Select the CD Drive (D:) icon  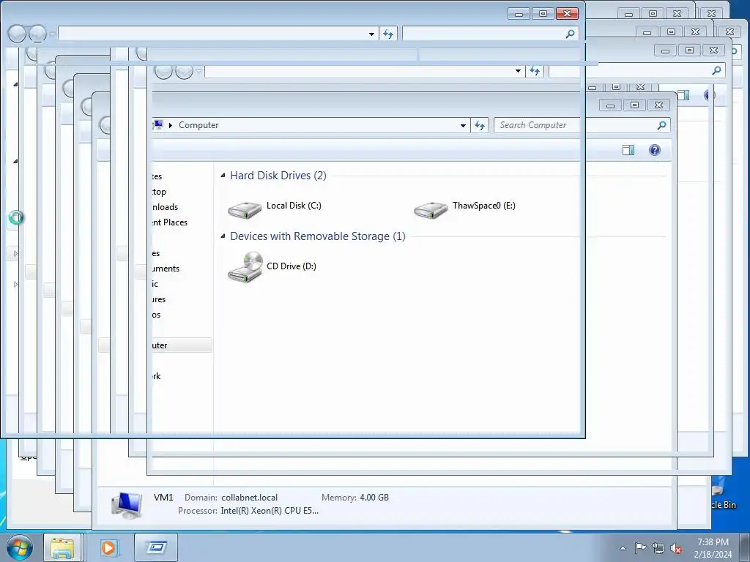click(x=245, y=266)
